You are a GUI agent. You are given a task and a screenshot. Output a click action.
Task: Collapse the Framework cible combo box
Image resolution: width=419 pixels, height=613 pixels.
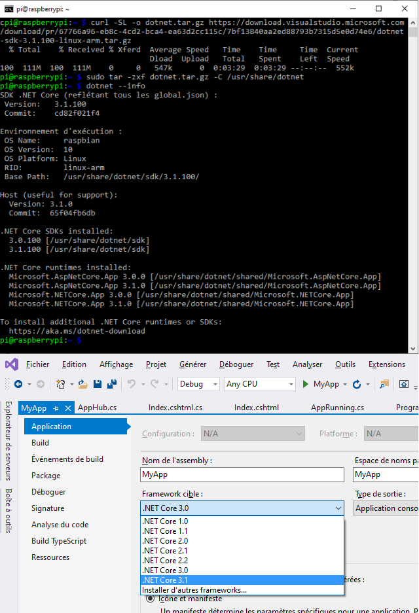(338, 508)
